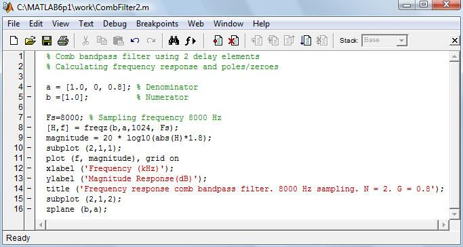Screen dimensions: 463x247
Task: Open Find with the binoculars icon
Action: coord(174,41)
